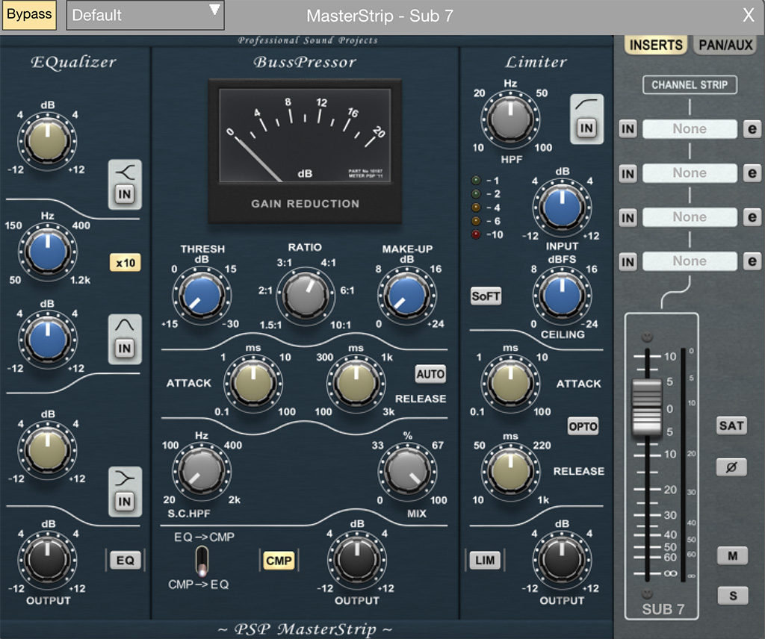Click the SUB 7 channel fader handle

(x=647, y=407)
